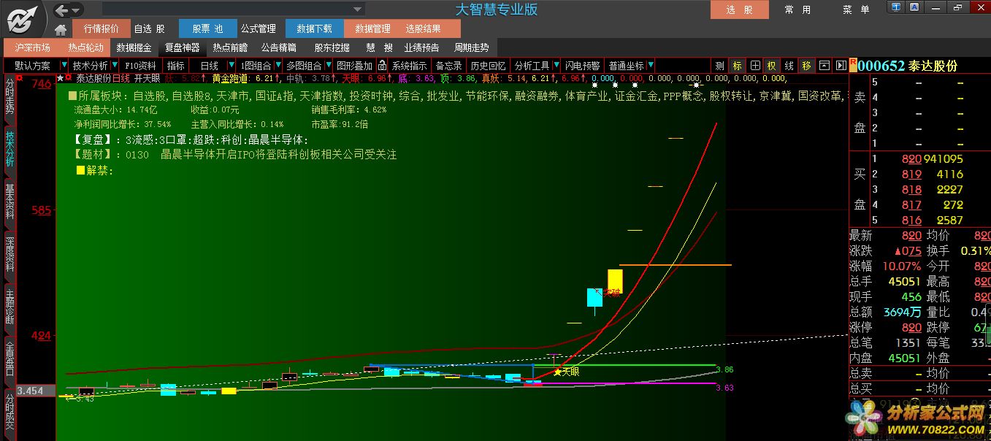The image size is (991, 441).
Task: Click the blue letter A icon in title bar
Action: (914, 7)
